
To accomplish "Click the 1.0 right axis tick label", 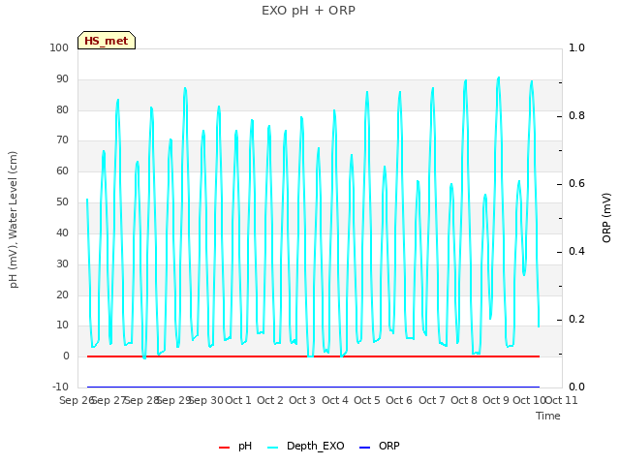I will (x=576, y=47).
